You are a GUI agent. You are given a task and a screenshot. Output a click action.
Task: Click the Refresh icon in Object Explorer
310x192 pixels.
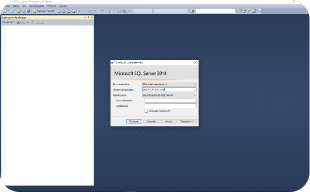(x=37, y=23)
